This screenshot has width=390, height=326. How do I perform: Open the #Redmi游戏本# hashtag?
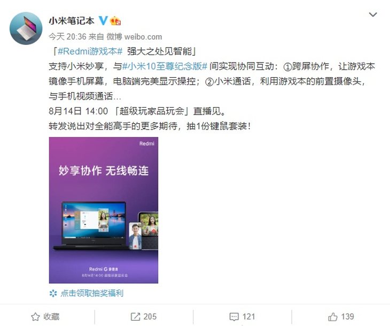tap(90, 51)
